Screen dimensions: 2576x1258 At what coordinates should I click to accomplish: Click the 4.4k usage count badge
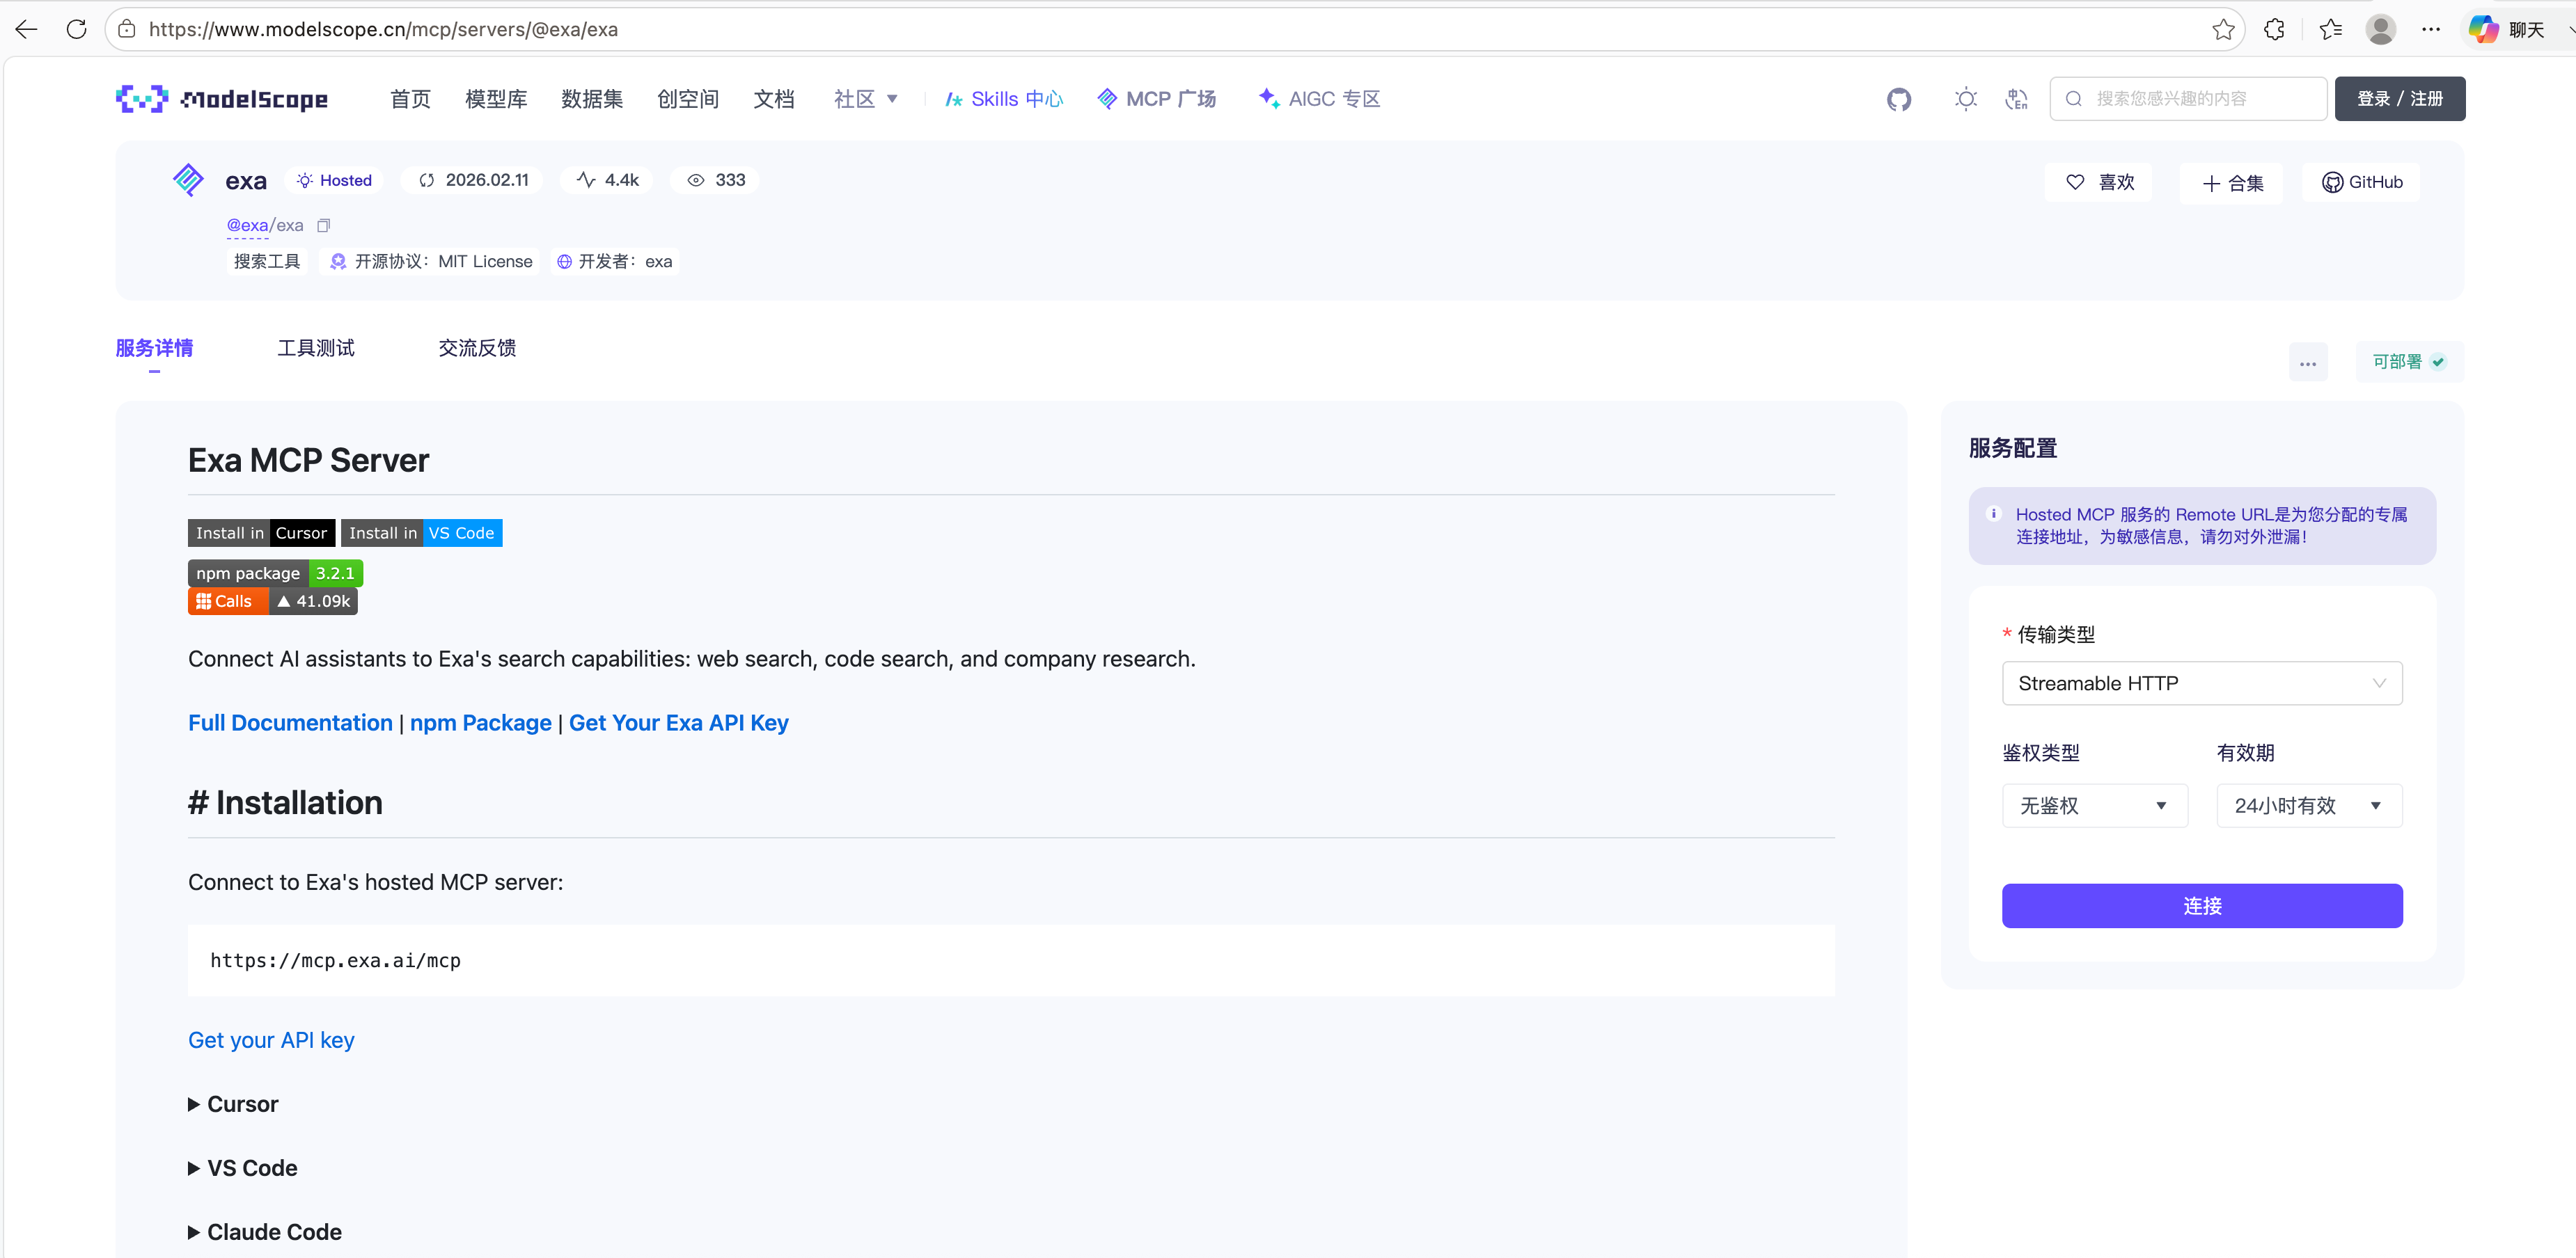tap(608, 180)
